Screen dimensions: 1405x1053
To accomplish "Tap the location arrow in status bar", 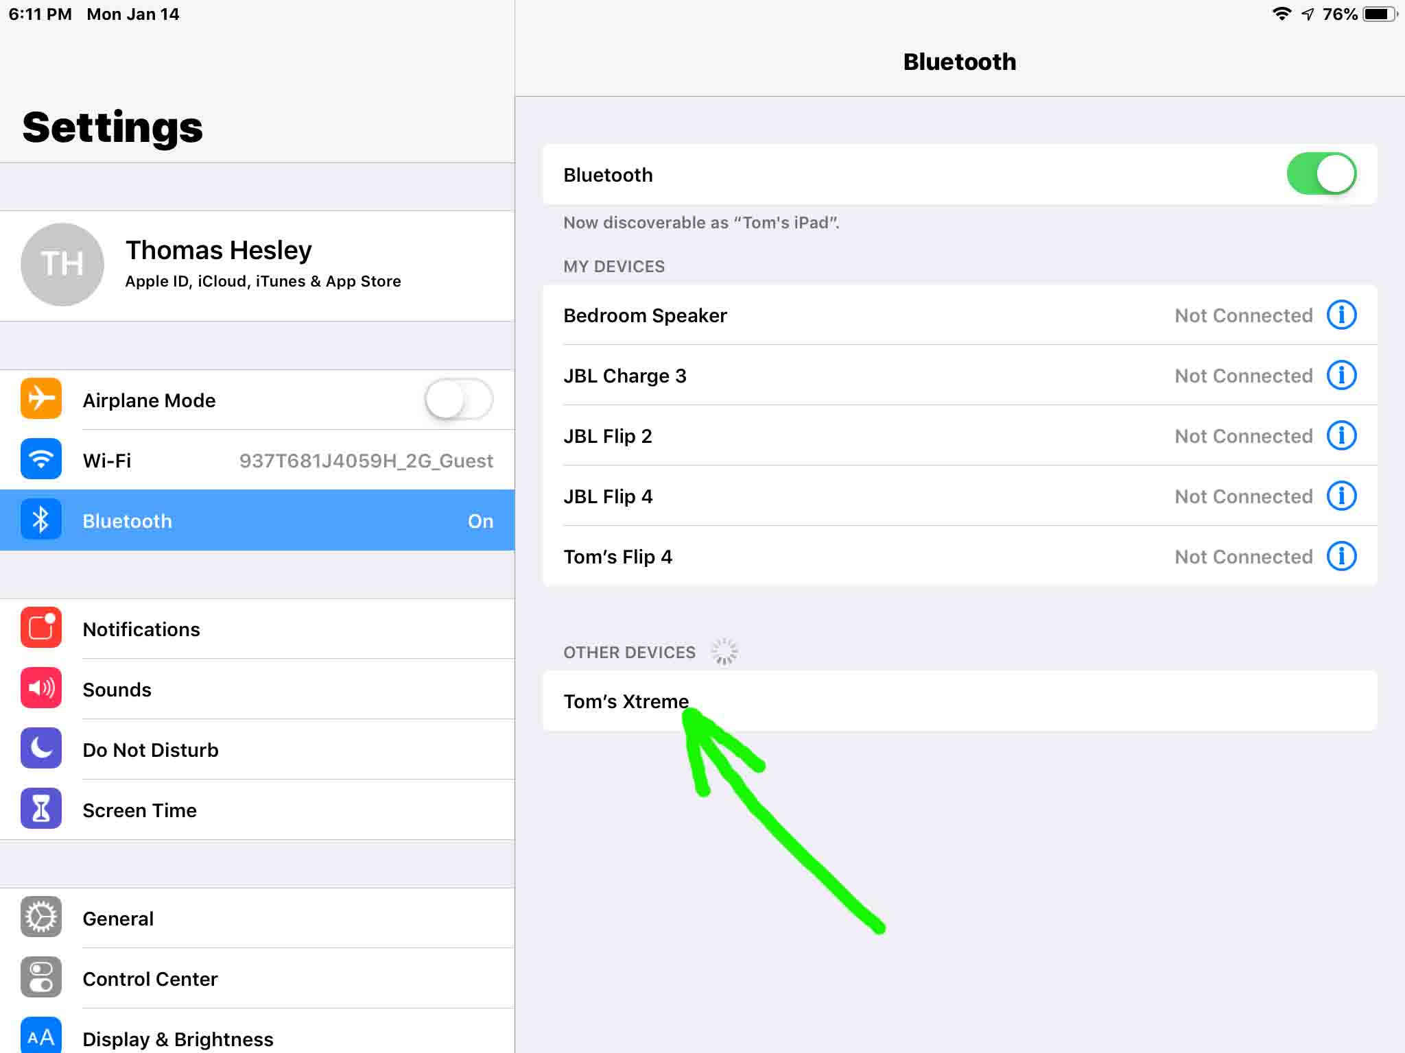I will [1308, 14].
